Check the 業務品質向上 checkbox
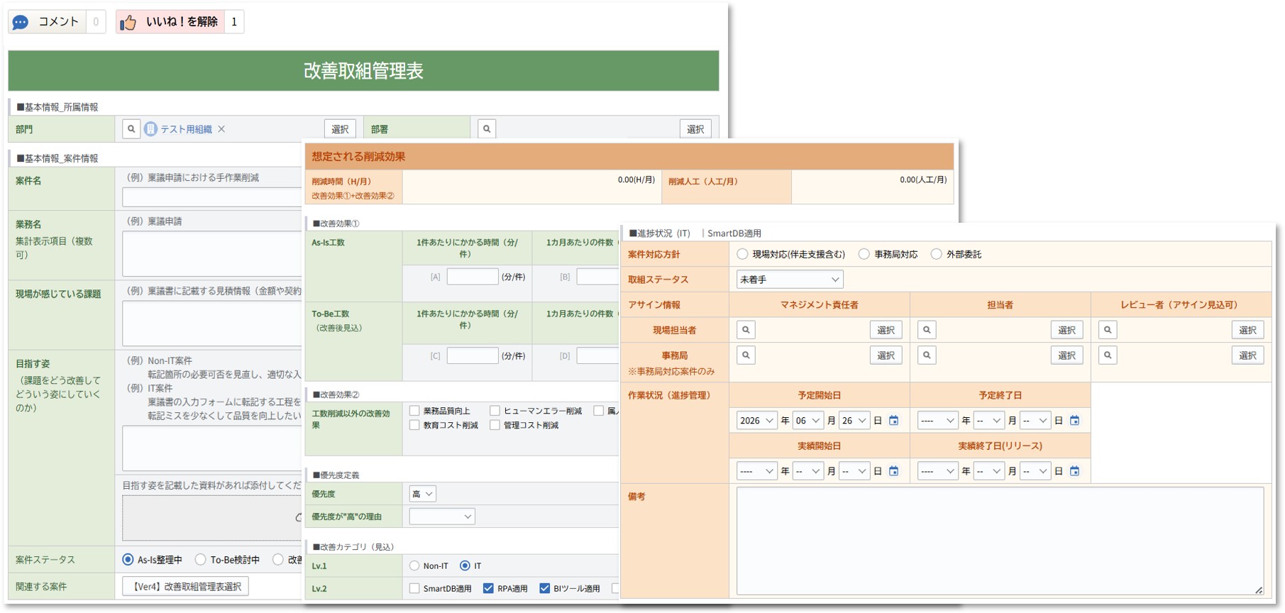The image size is (1285, 613). [414, 411]
